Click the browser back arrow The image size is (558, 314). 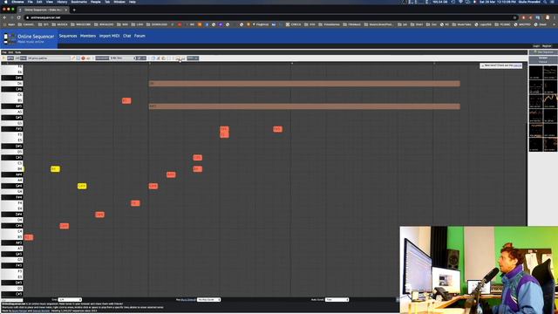pos(4,17)
